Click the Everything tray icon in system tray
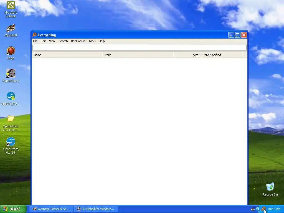This screenshot has width=284, height=213. click(x=264, y=209)
